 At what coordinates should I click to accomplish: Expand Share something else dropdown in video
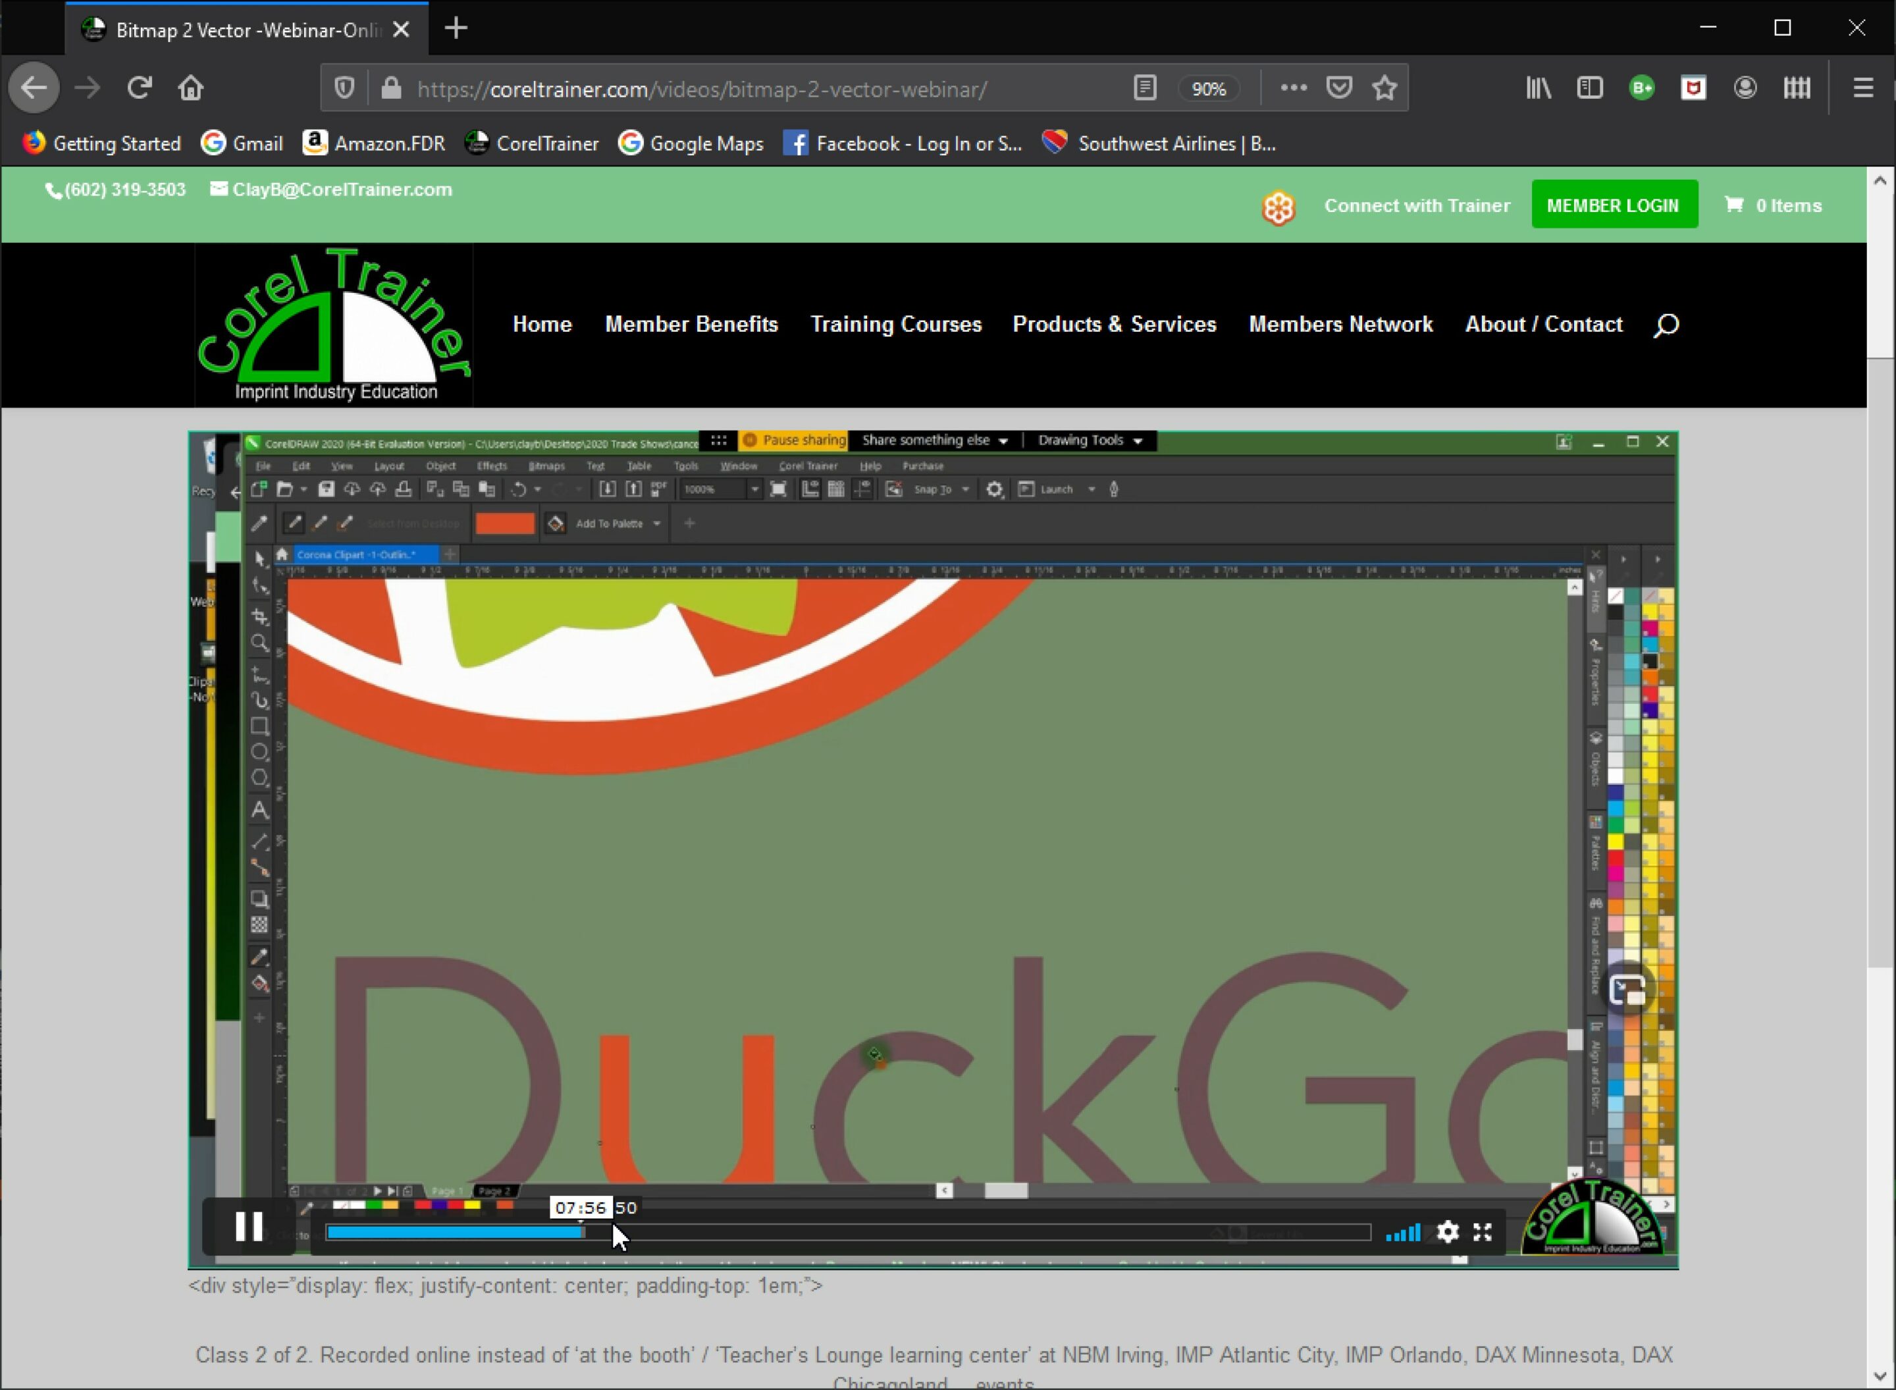coord(935,440)
